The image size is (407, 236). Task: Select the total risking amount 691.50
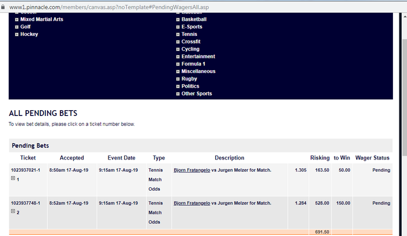click(x=322, y=232)
